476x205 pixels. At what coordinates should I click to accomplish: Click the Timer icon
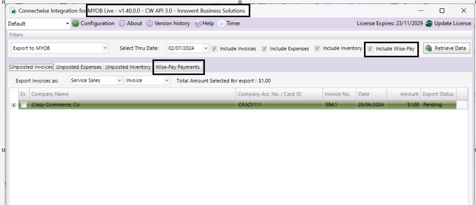221,24
